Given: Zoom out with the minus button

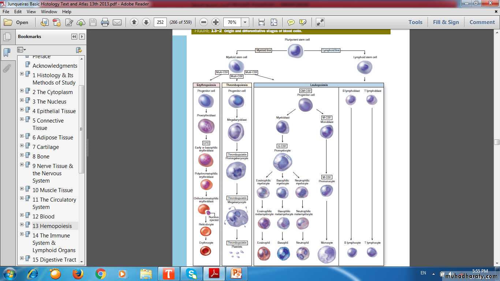Looking at the screenshot, I should click(204, 22).
